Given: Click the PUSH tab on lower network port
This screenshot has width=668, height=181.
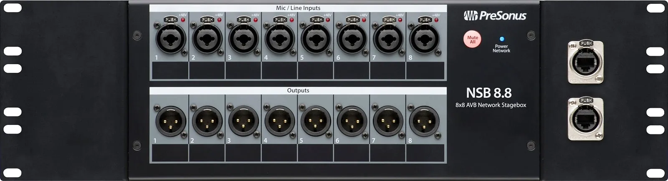Looking at the screenshot, I should coord(586,100).
